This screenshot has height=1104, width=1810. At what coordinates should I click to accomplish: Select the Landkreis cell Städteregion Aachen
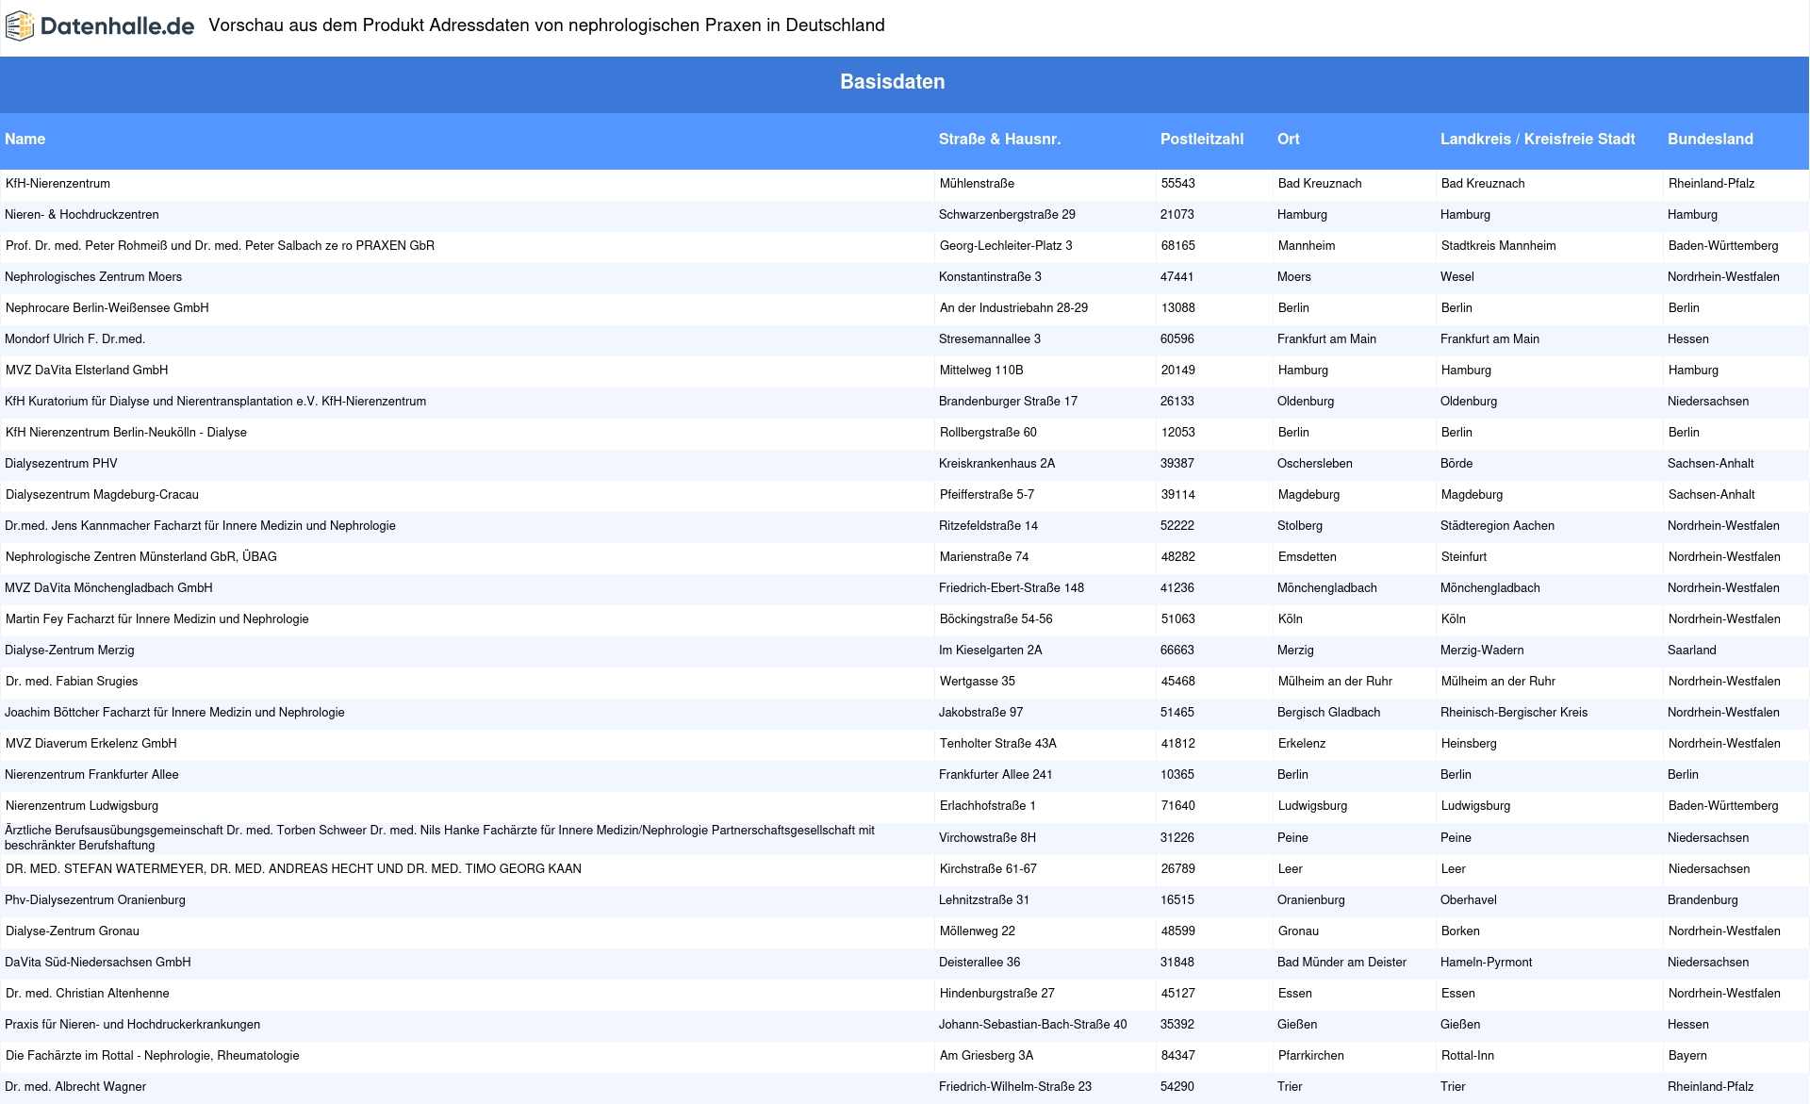1498,526
